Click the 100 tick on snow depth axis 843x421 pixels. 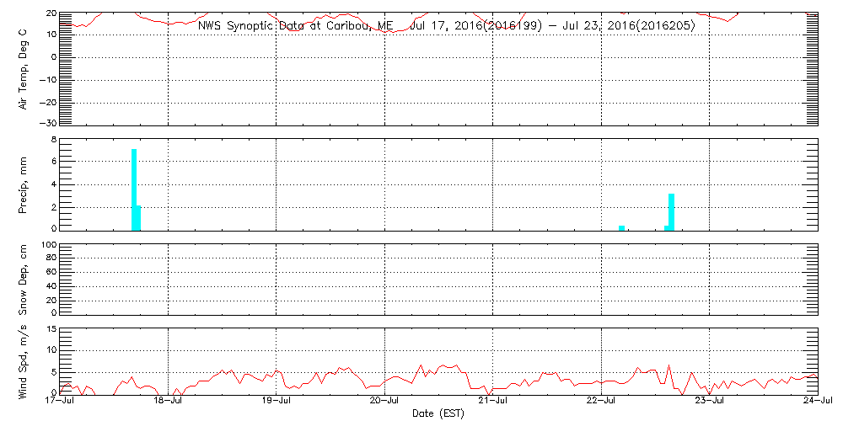[x=47, y=246]
